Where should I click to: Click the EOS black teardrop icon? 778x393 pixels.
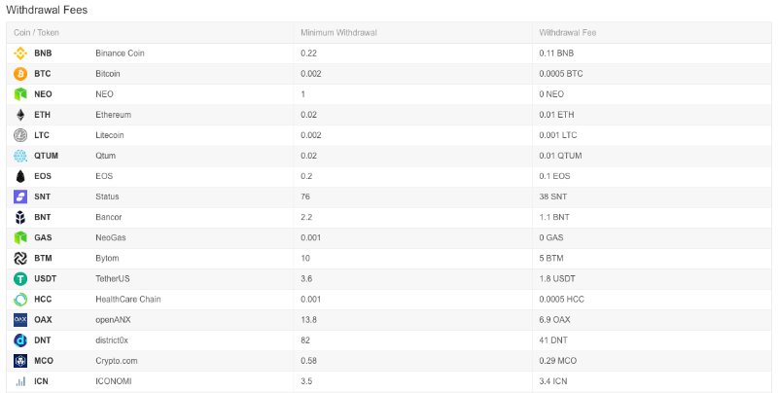click(20, 176)
